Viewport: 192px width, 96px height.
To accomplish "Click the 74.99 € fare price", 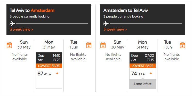I will pyautogui.click(x=138, y=74).
